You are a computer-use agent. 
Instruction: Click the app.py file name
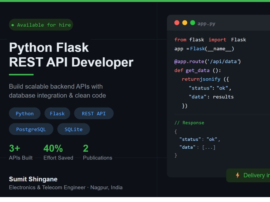point(206,23)
